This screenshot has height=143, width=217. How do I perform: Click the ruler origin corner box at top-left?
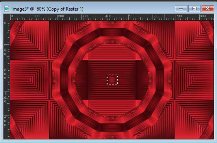click(x=7, y=17)
